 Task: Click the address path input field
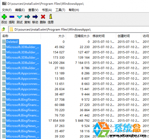[x=79, y=29]
